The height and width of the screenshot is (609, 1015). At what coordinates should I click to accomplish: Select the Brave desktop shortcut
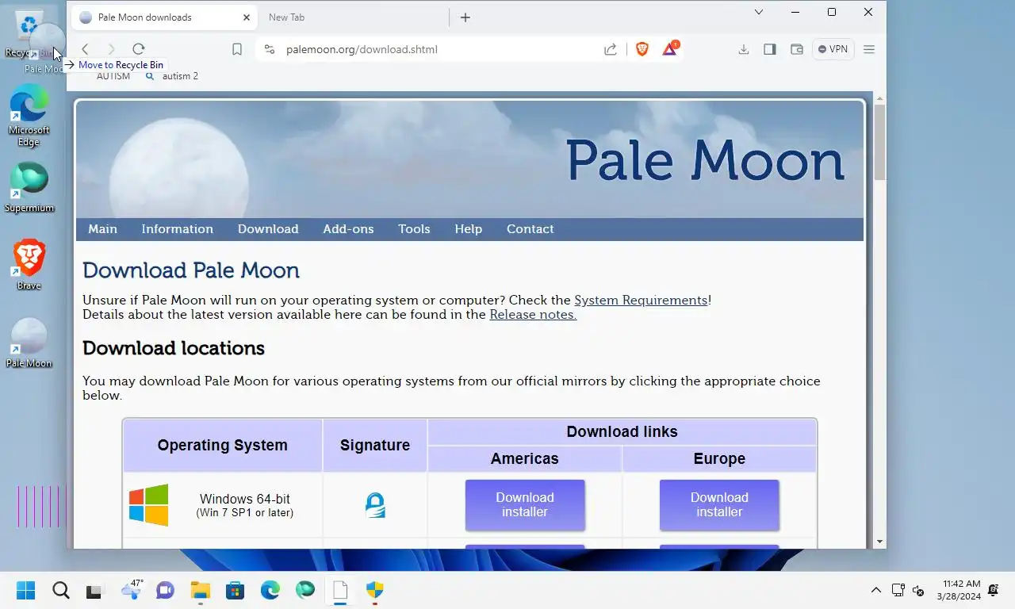[x=29, y=265]
